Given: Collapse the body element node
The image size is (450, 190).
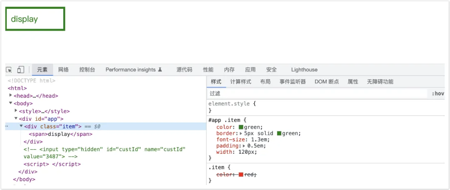Looking at the screenshot, I should pos(11,103).
